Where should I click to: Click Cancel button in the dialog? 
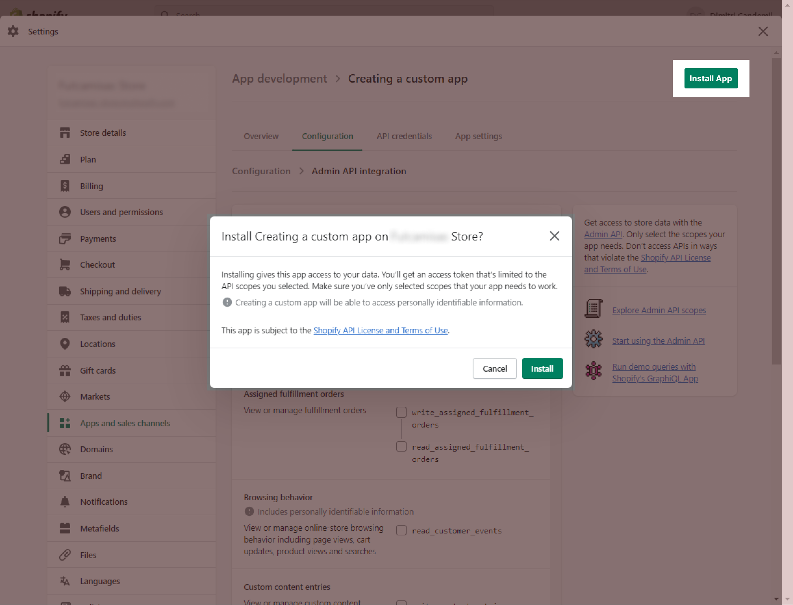coord(495,368)
